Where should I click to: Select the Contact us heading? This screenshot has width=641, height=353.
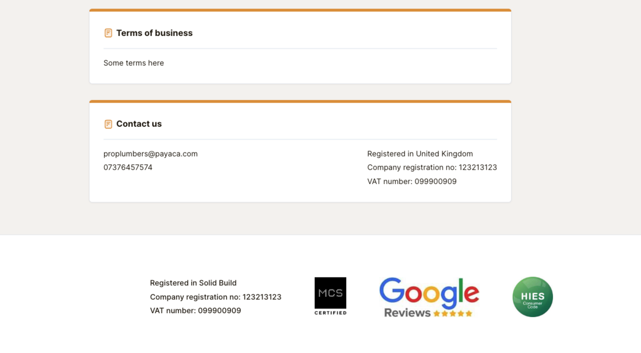coord(139,124)
